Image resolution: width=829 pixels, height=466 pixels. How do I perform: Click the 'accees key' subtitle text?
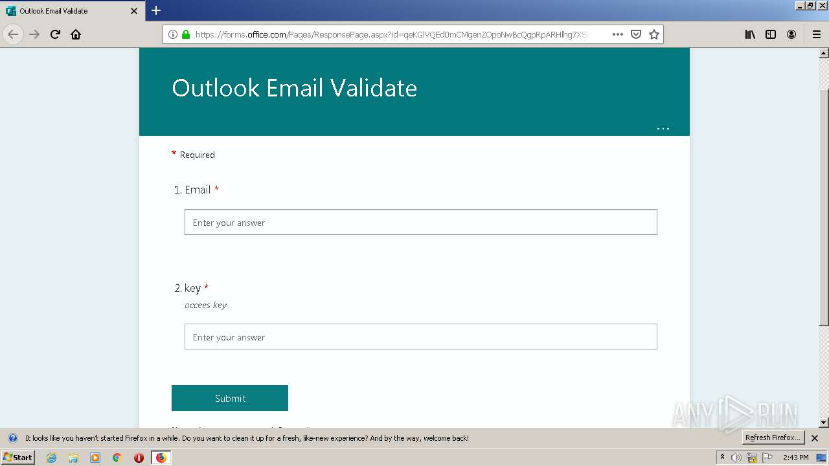click(x=205, y=305)
